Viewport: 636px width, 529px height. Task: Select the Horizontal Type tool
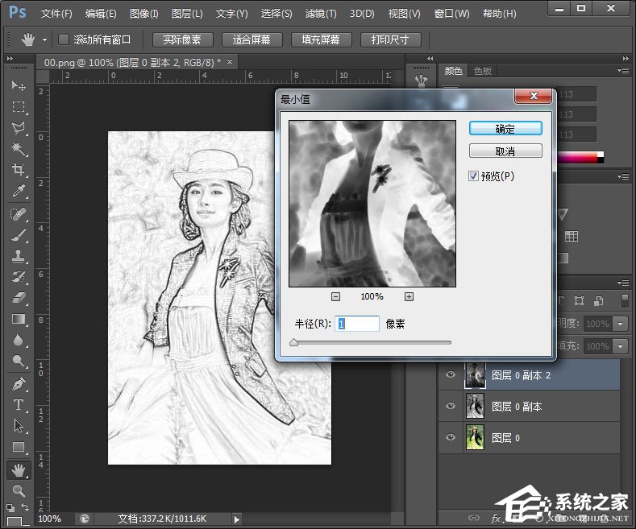18,405
